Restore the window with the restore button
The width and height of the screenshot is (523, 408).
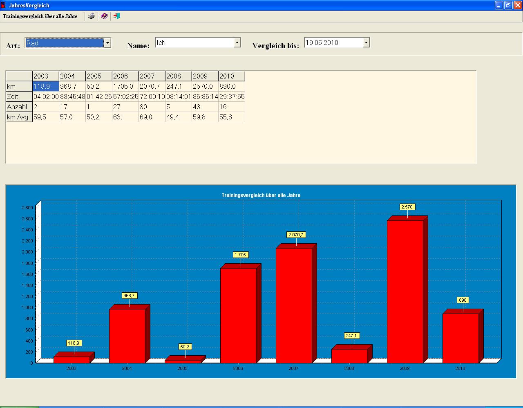pos(508,5)
